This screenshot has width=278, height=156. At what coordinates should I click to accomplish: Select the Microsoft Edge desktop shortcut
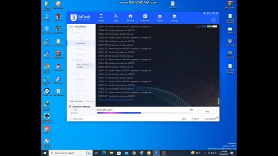[47, 81]
